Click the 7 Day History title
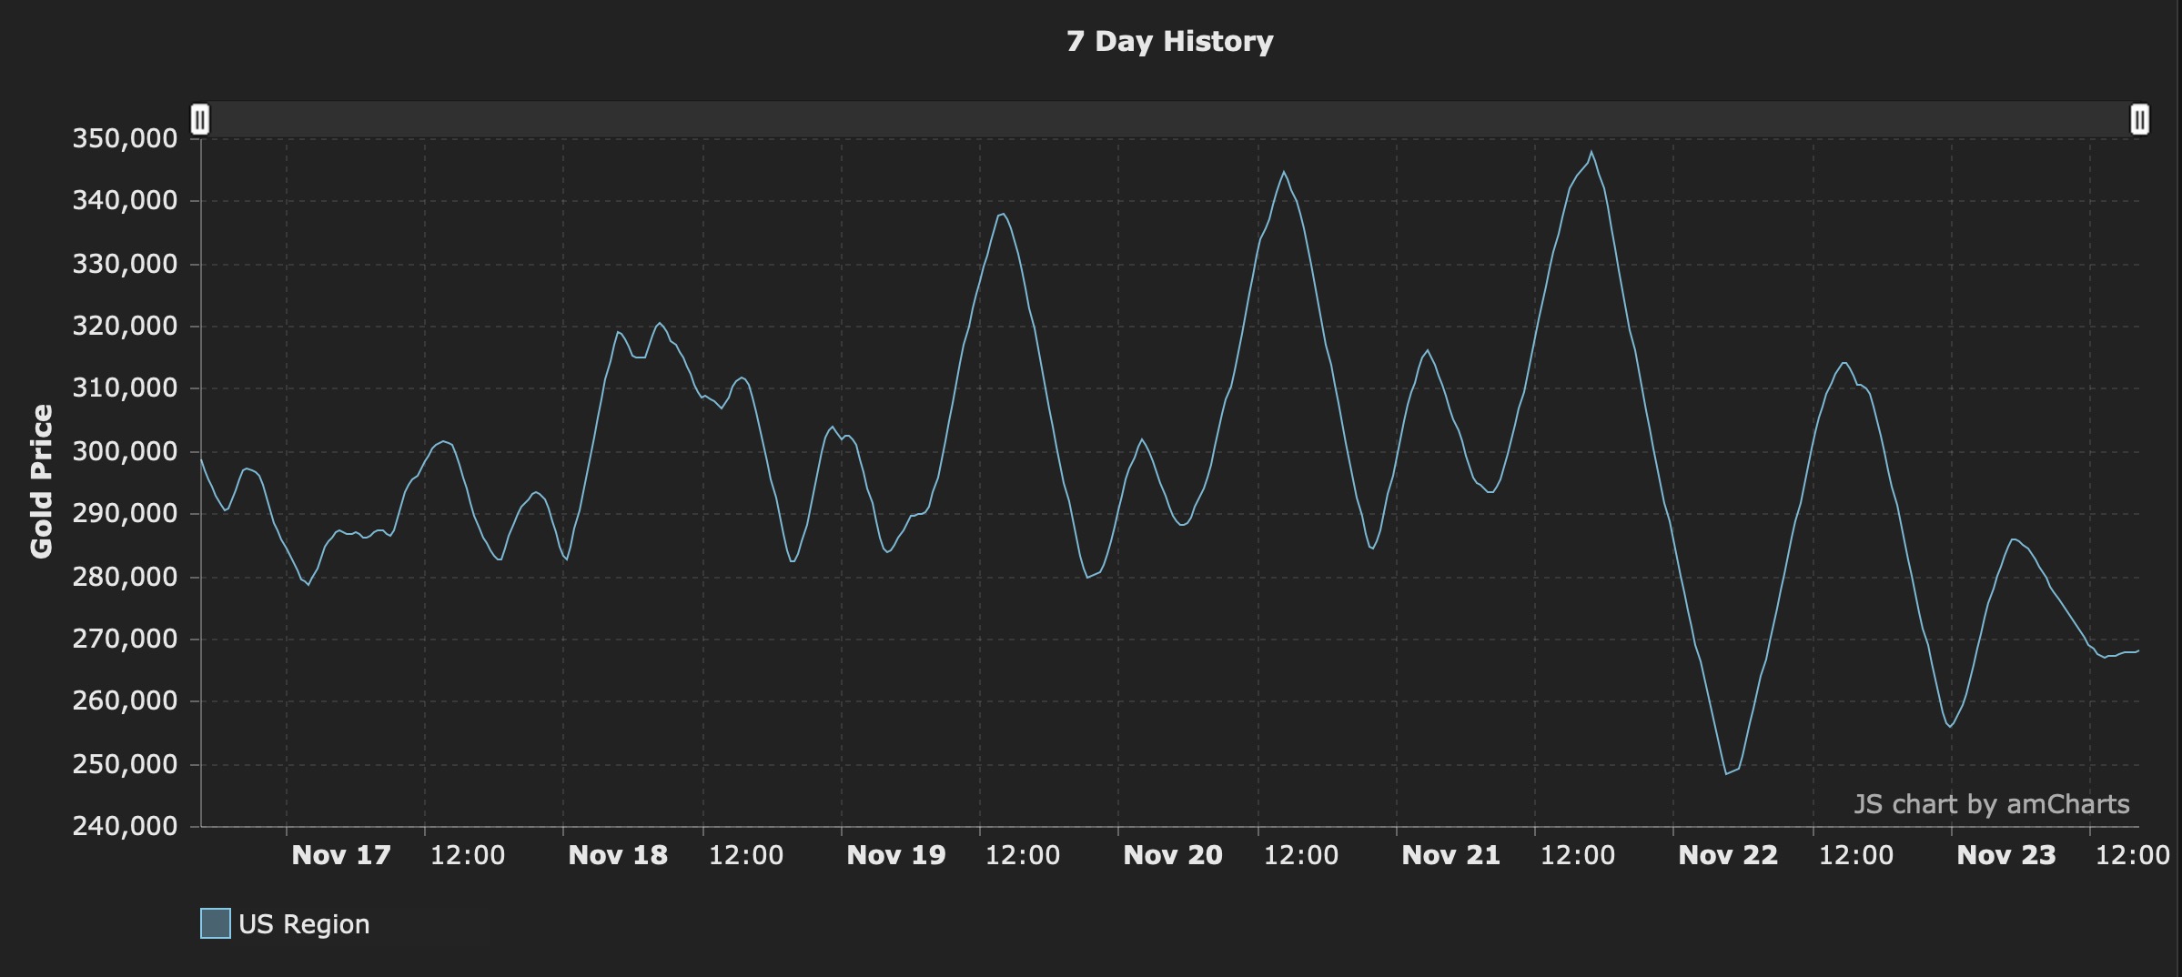The width and height of the screenshot is (2182, 977). tap(1169, 41)
